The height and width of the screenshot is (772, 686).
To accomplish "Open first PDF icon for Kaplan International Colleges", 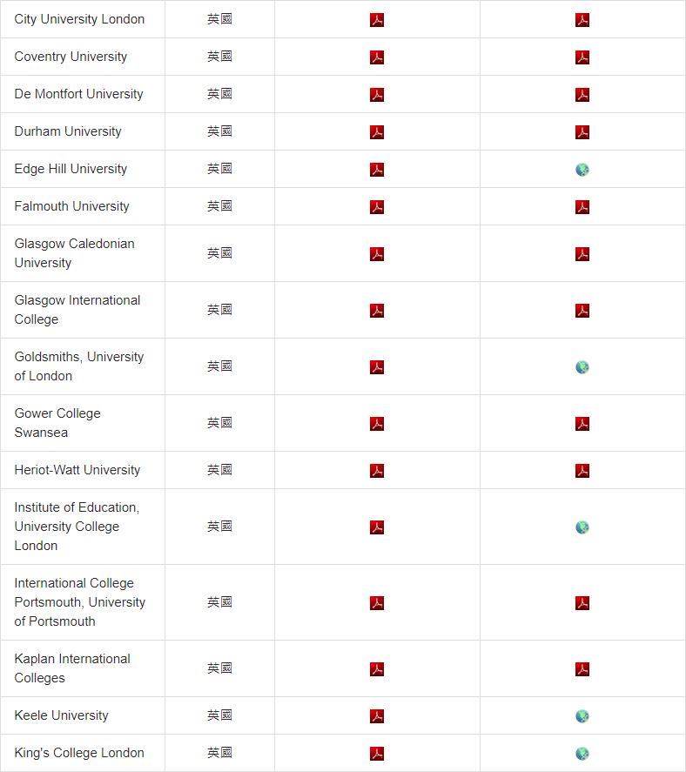I will click(x=377, y=669).
